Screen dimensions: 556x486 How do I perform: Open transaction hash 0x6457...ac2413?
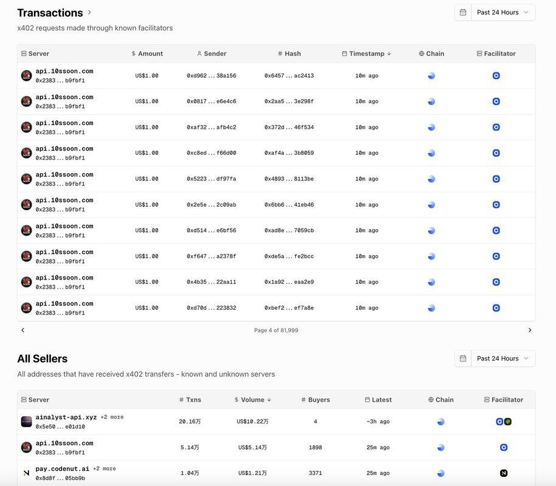coord(289,76)
